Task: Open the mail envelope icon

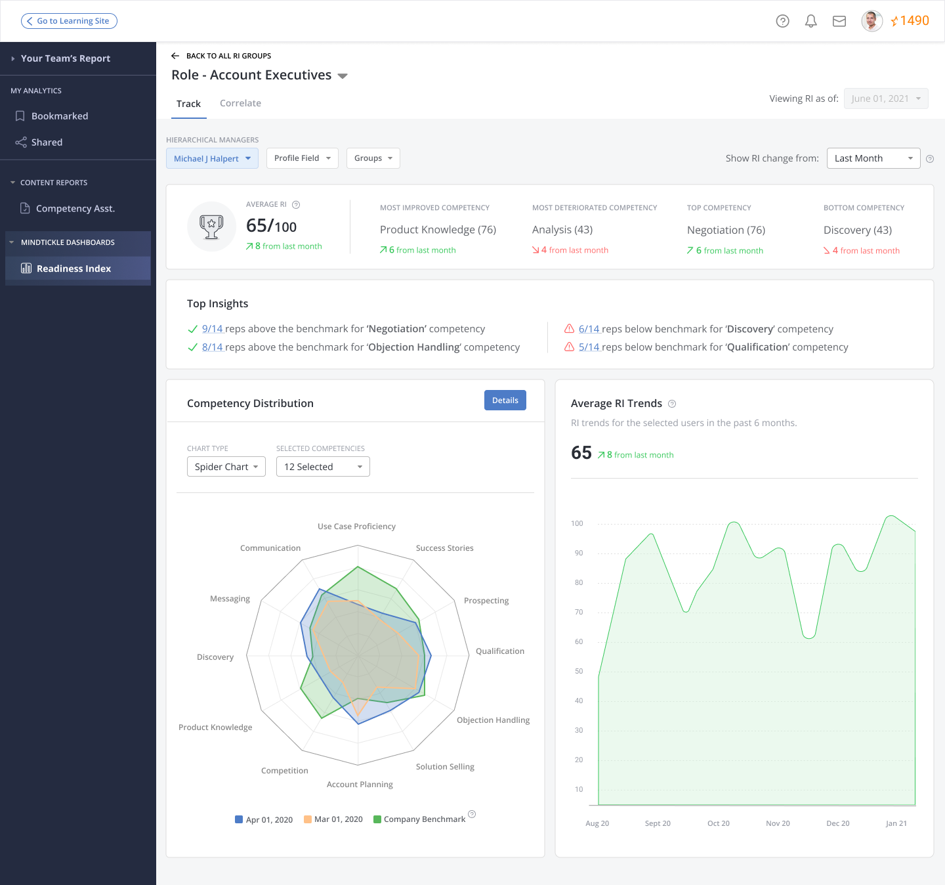Action: pos(839,21)
